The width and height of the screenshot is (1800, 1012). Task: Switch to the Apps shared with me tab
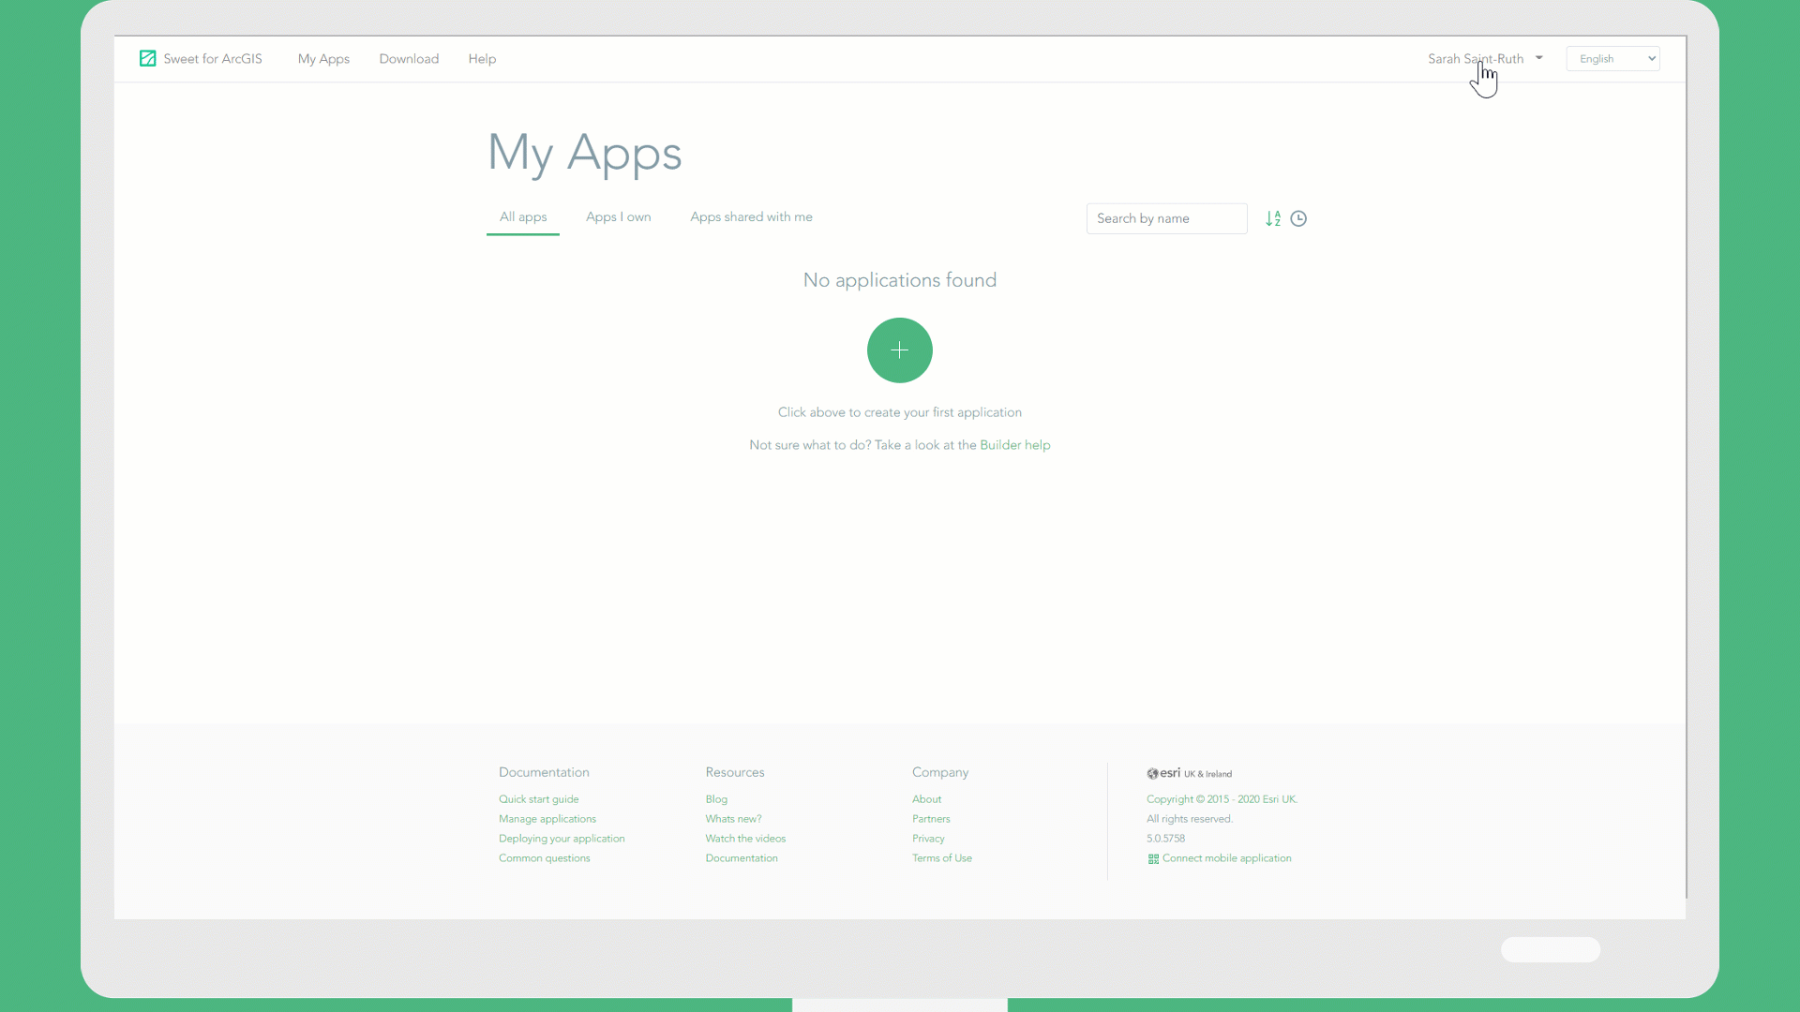click(x=750, y=216)
